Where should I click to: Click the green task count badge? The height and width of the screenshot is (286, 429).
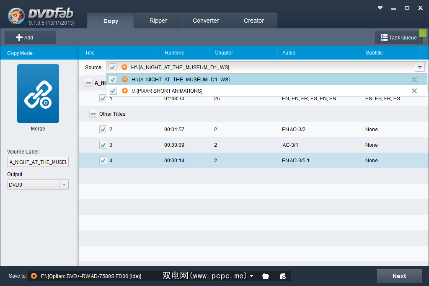pos(422,33)
